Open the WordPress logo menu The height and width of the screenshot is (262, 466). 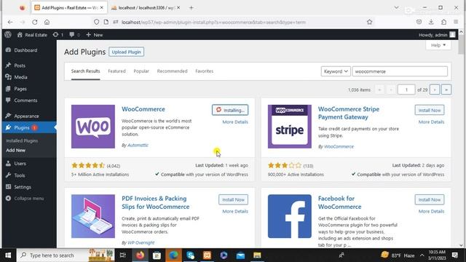click(x=8, y=35)
